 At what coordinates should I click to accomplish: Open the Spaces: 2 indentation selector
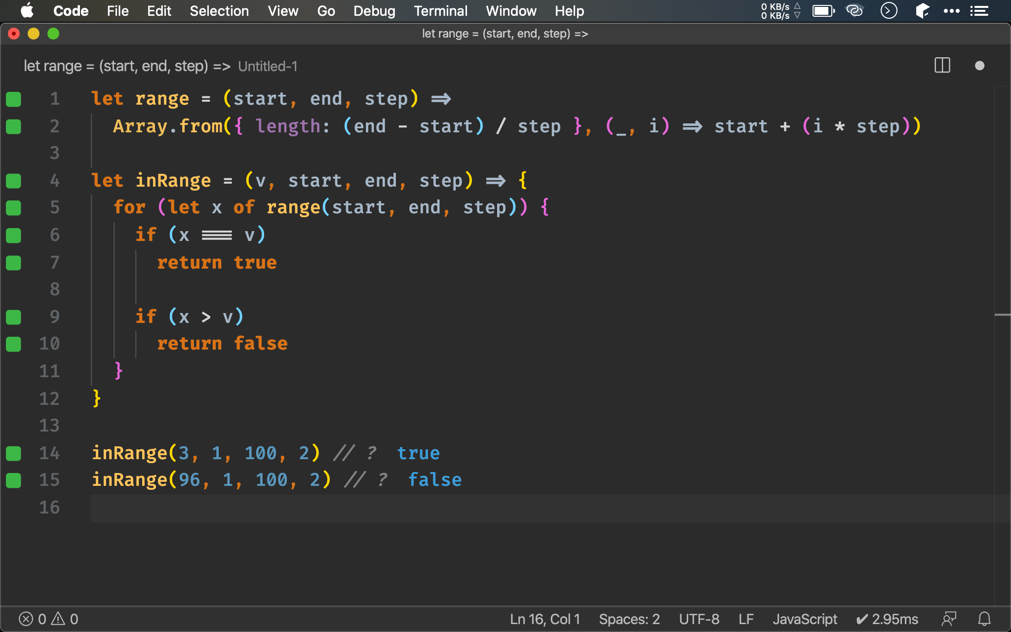tap(629, 619)
